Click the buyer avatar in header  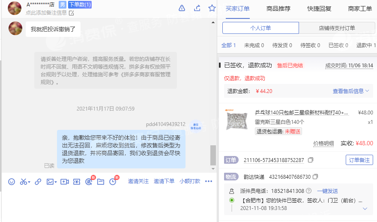15,8
